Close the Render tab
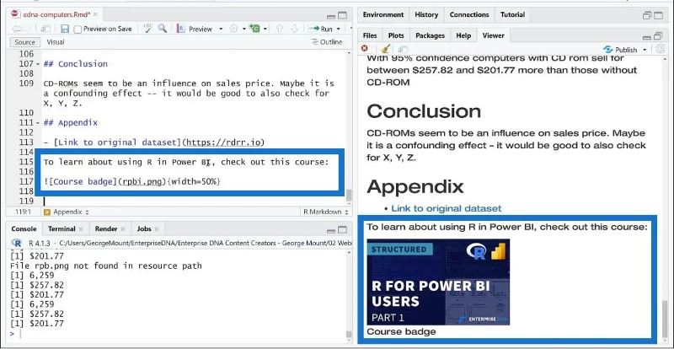Screen dimensions: 674x349 pos(123,229)
